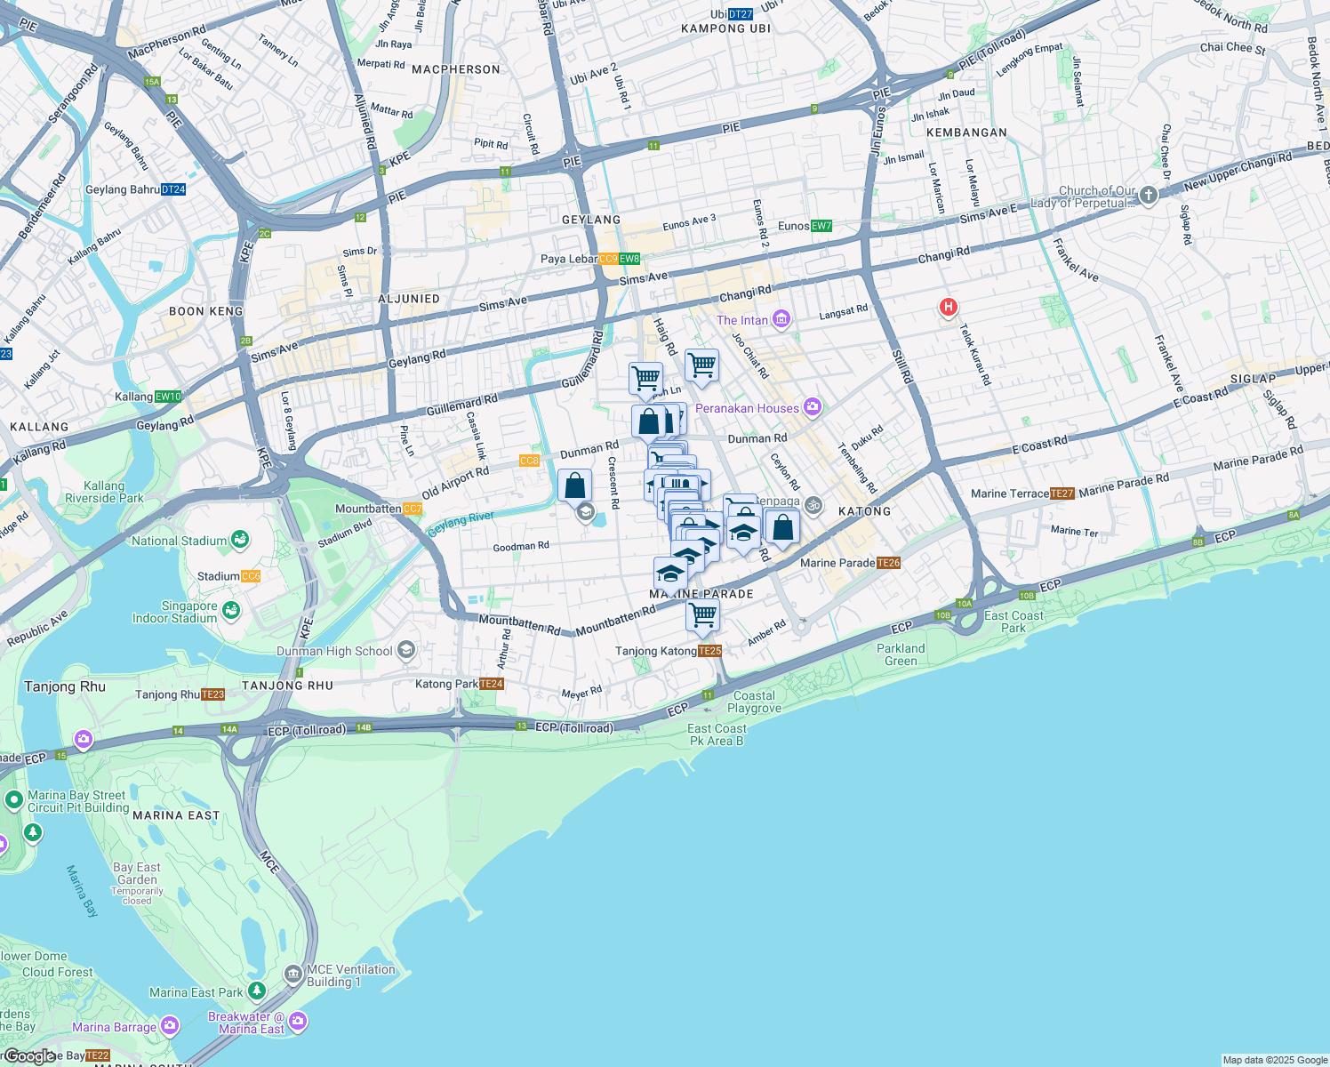Click the CC9/EW8 Paya Lebar interchange badge
1330x1067 pixels.
click(617, 258)
